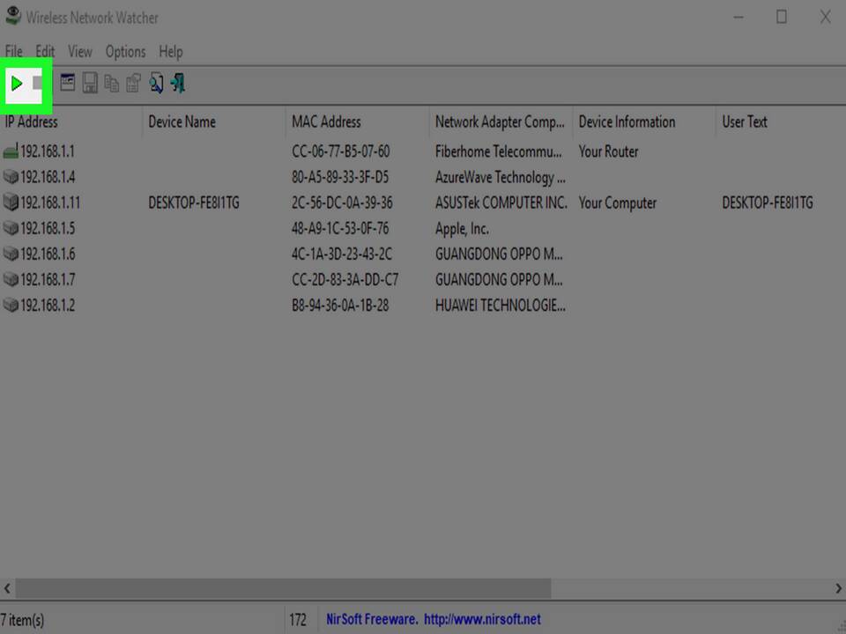
Task: Sort by the MAC Address column header
Action: point(358,122)
